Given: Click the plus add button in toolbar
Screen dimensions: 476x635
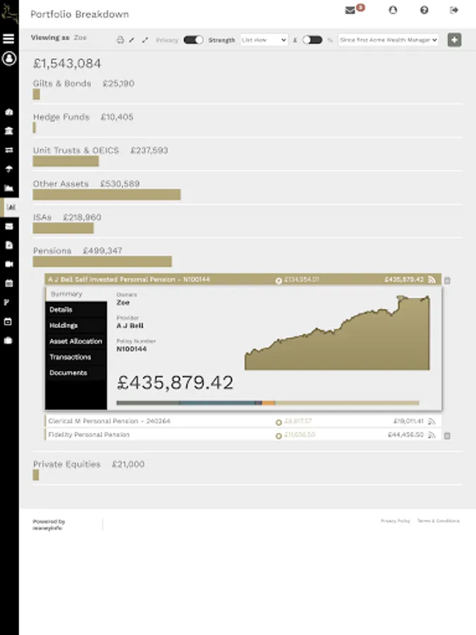Looking at the screenshot, I should pos(455,40).
